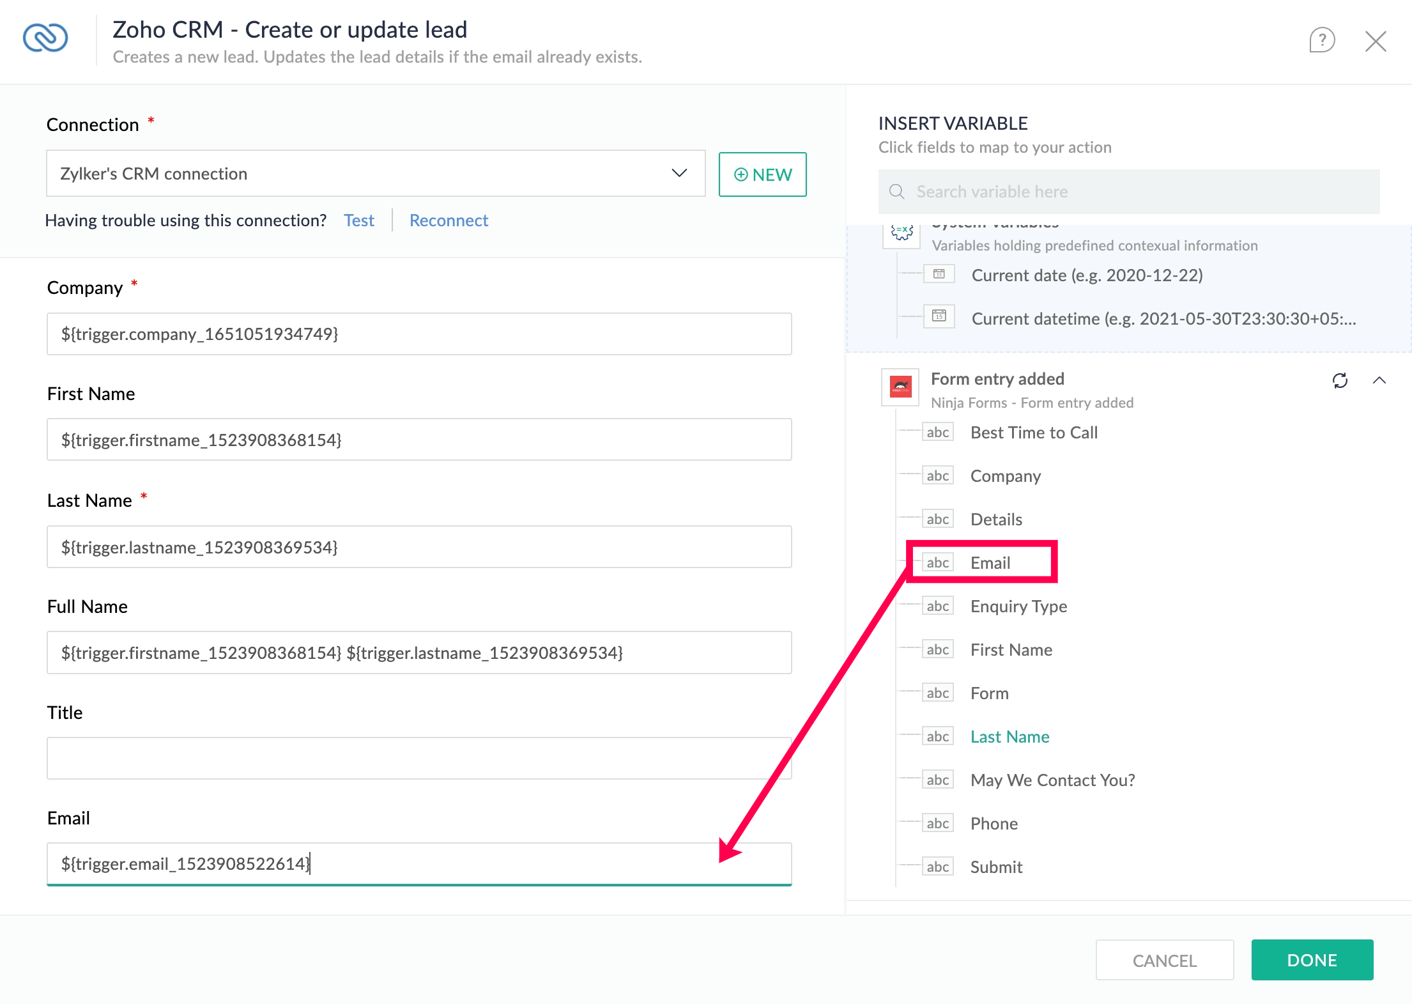Create a NEW connection
The image size is (1412, 1004).
pyautogui.click(x=762, y=174)
